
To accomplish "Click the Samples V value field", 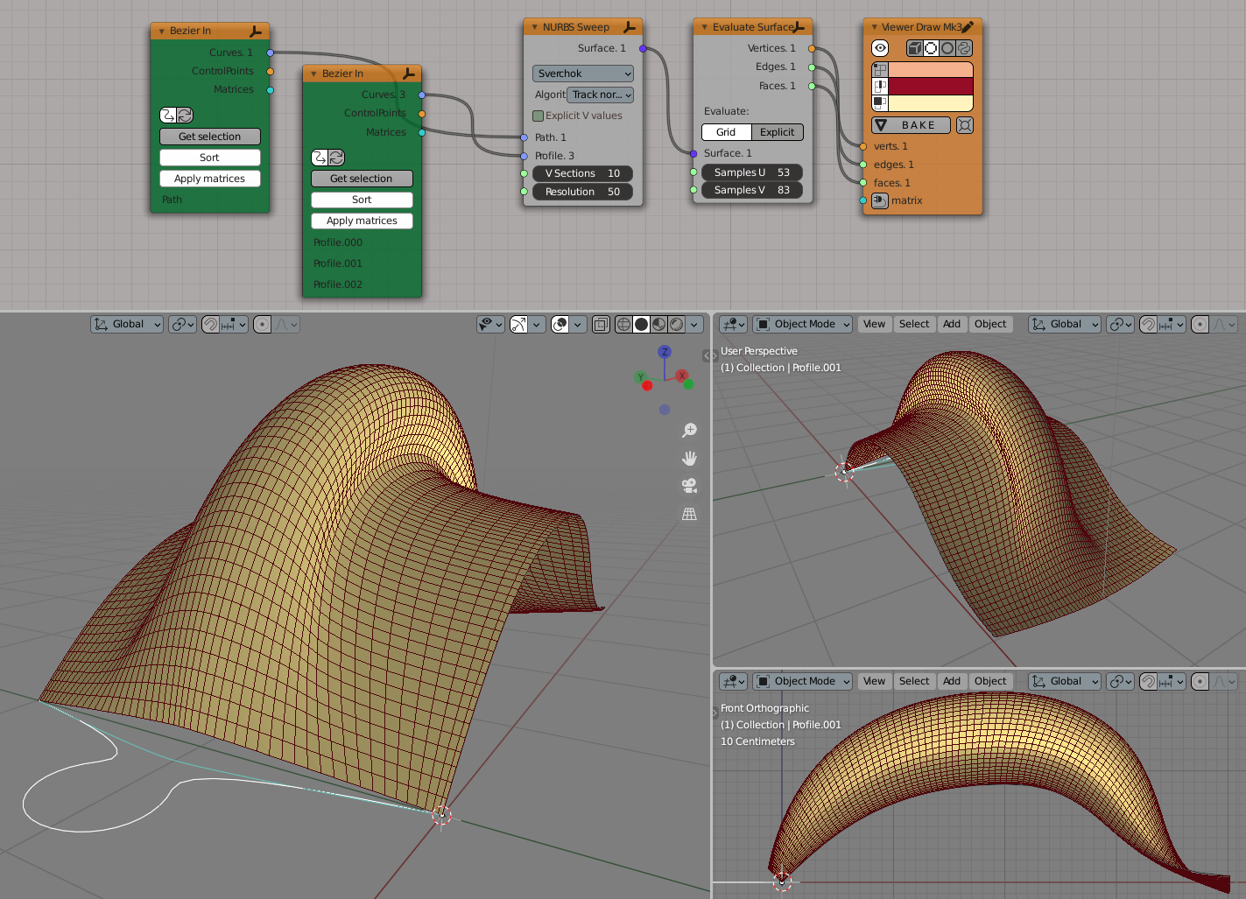I will [x=752, y=190].
